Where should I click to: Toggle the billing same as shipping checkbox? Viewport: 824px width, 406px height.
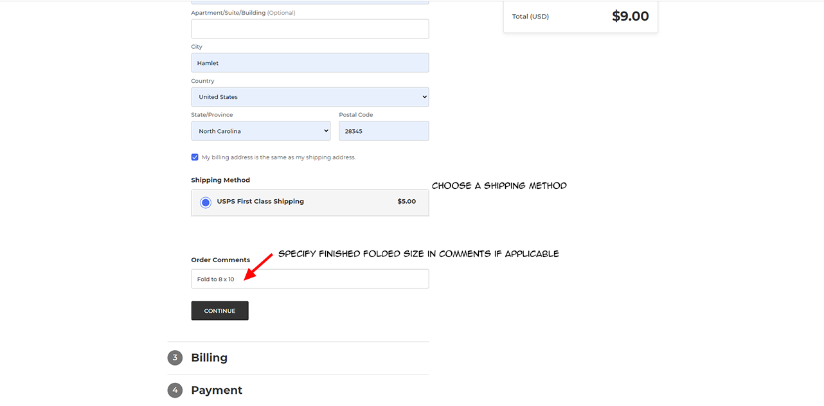(x=195, y=157)
